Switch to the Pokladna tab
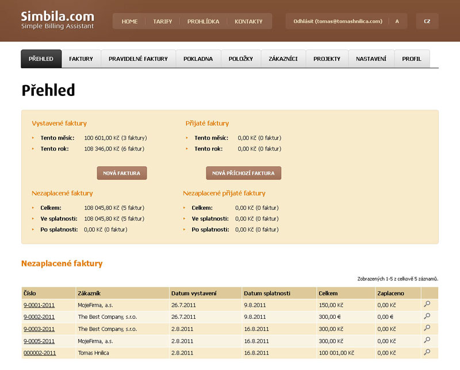 point(198,59)
